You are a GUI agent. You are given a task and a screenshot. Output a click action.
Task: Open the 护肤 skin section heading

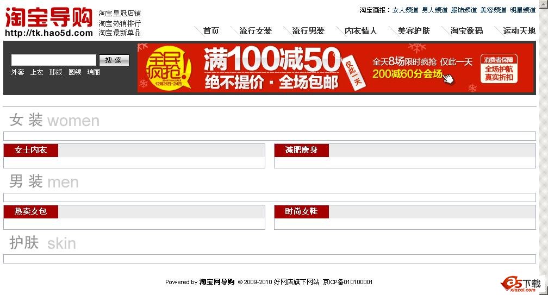pos(42,243)
